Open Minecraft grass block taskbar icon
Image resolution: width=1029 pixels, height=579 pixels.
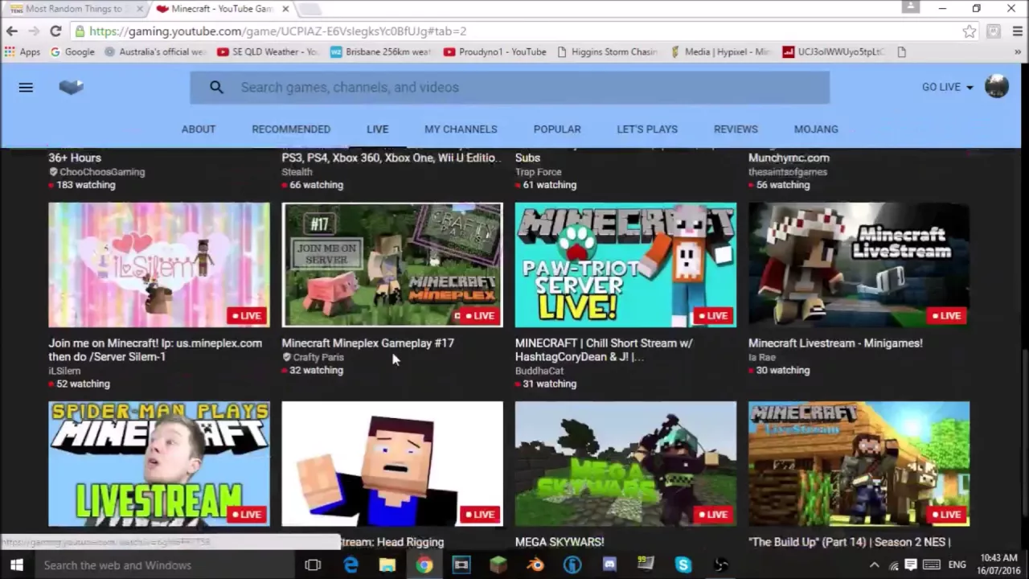[498, 565]
